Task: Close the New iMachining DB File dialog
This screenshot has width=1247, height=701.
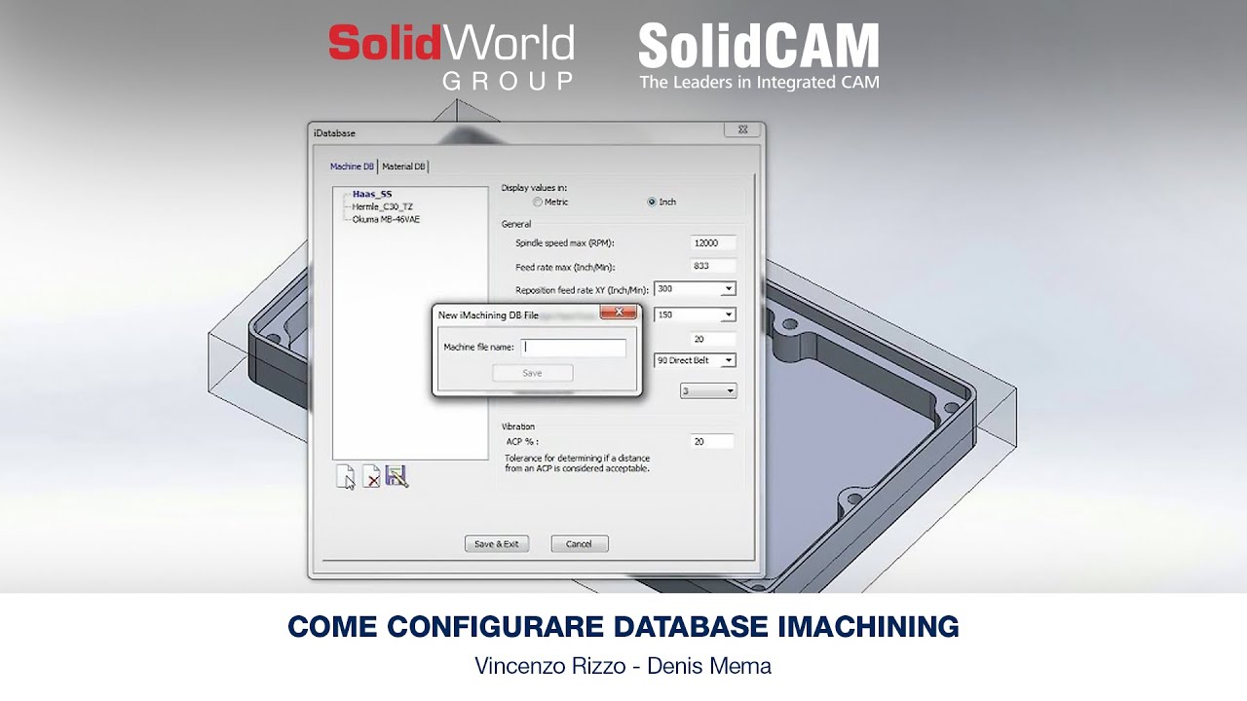Action: (x=619, y=313)
